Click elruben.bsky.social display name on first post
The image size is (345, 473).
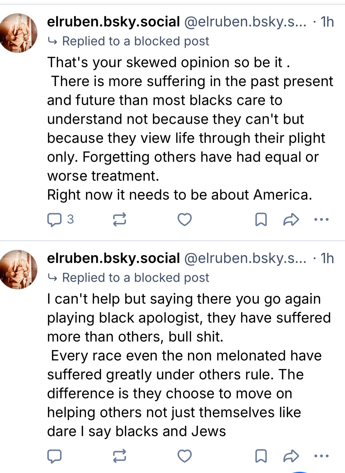pos(114,22)
